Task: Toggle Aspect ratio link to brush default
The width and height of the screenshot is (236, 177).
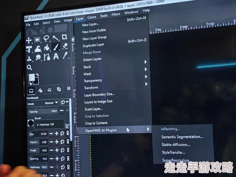Action: pos(68,142)
